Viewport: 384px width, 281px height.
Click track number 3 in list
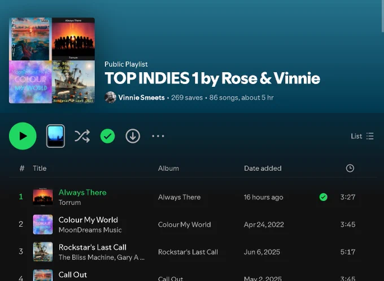tap(21, 252)
